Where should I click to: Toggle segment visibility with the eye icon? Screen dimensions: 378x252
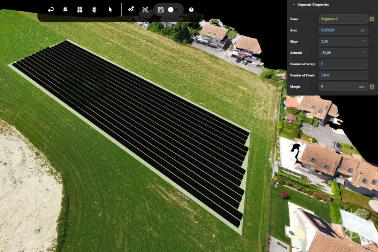(131, 9)
